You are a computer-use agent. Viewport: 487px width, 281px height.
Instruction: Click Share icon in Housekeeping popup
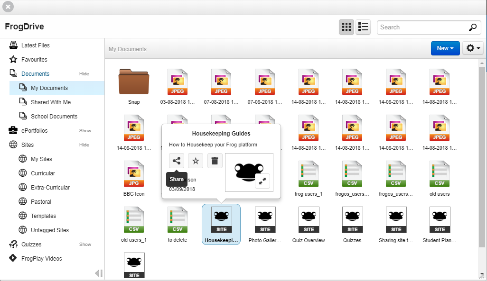(x=177, y=161)
